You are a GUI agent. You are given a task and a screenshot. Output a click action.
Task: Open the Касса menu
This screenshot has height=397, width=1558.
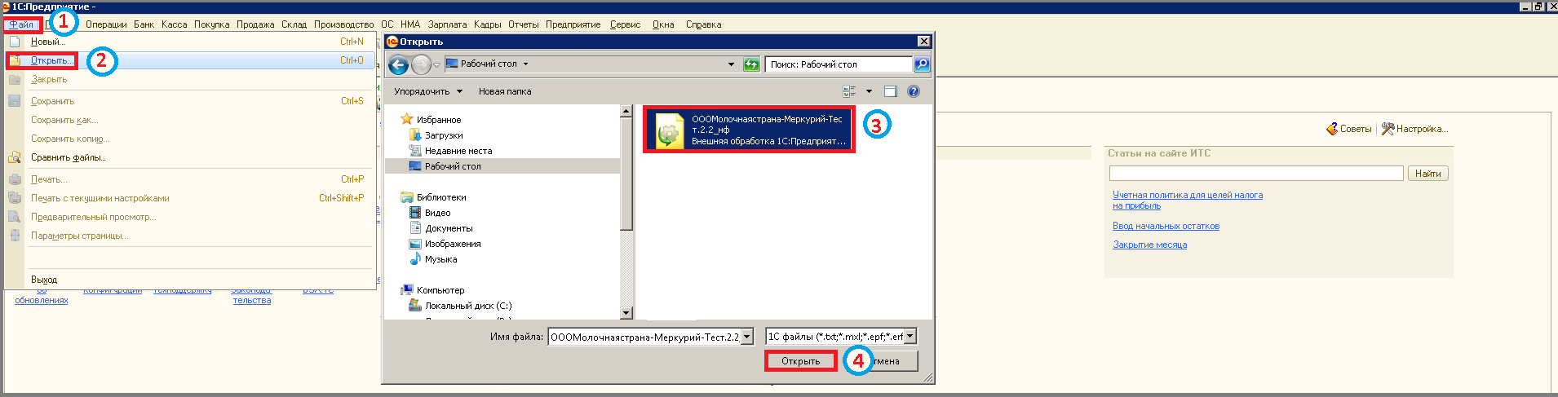click(x=174, y=24)
